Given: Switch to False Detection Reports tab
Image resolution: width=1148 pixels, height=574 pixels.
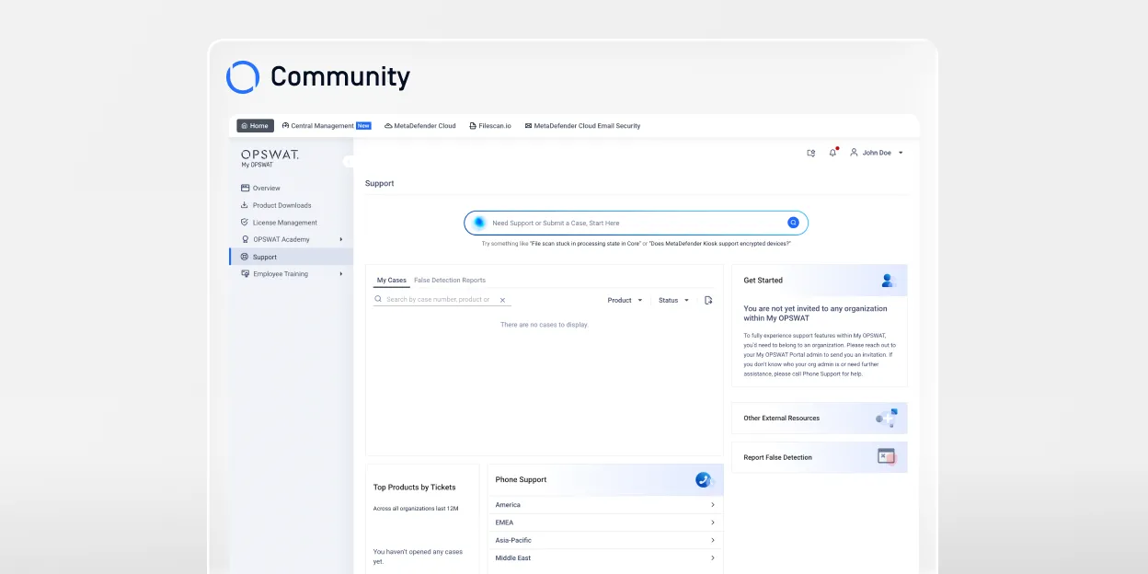Looking at the screenshot, I should 450,280.
